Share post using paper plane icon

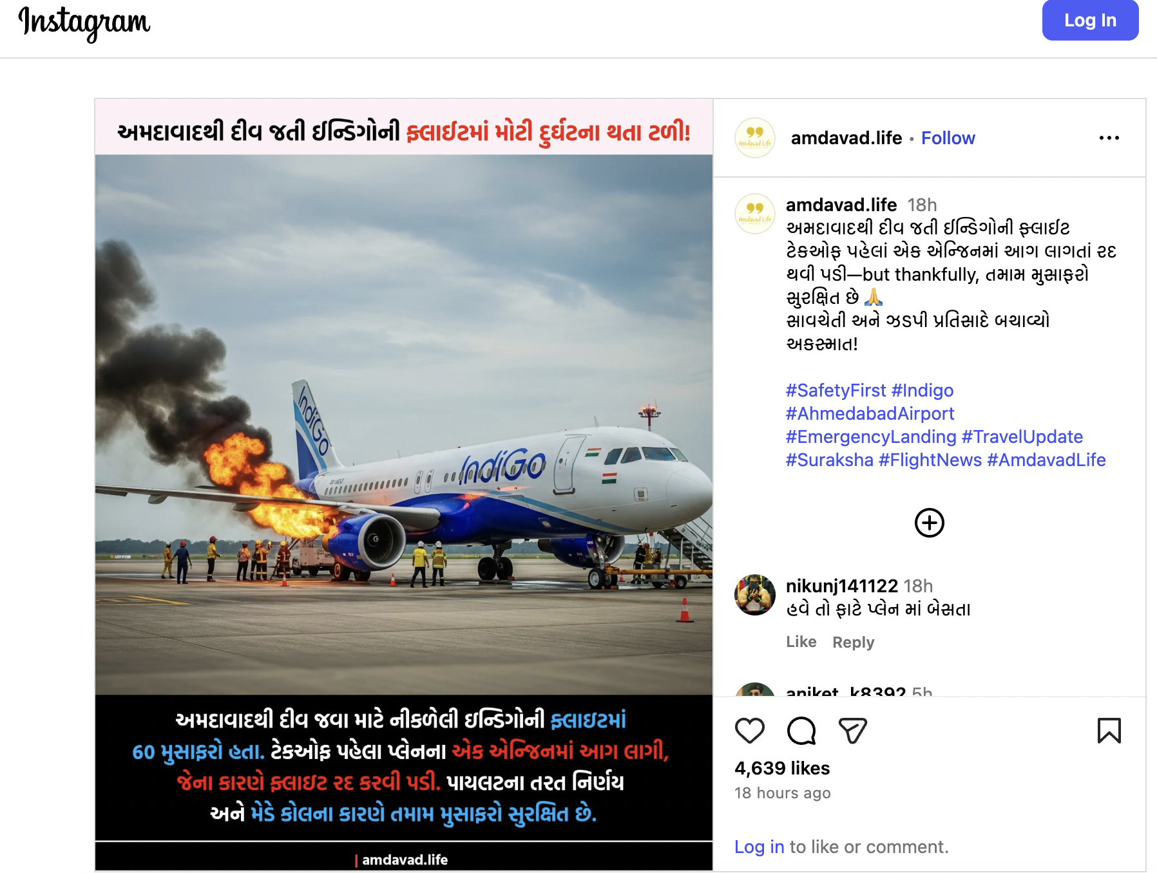click(853, 731)
